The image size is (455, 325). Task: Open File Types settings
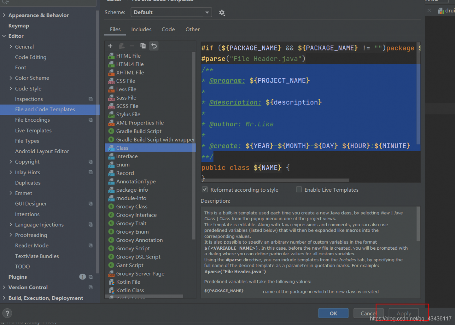27,141
